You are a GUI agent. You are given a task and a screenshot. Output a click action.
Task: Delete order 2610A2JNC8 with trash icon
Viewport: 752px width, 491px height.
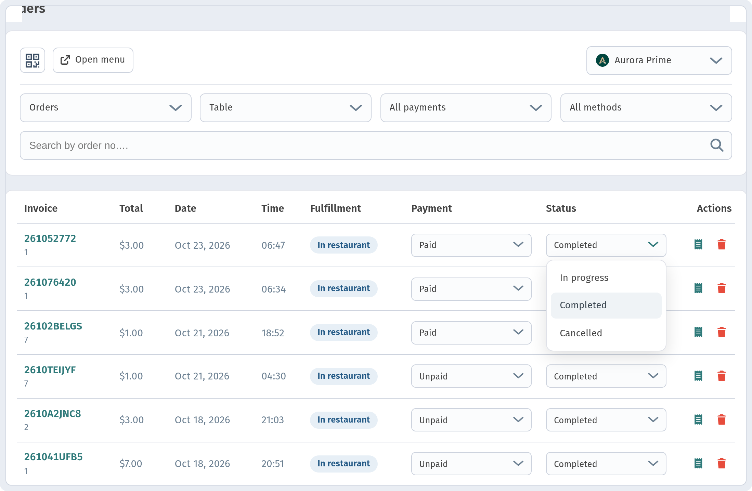tap(722, 420)
